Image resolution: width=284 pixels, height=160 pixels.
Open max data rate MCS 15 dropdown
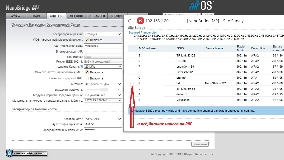[x=103, y=100]
